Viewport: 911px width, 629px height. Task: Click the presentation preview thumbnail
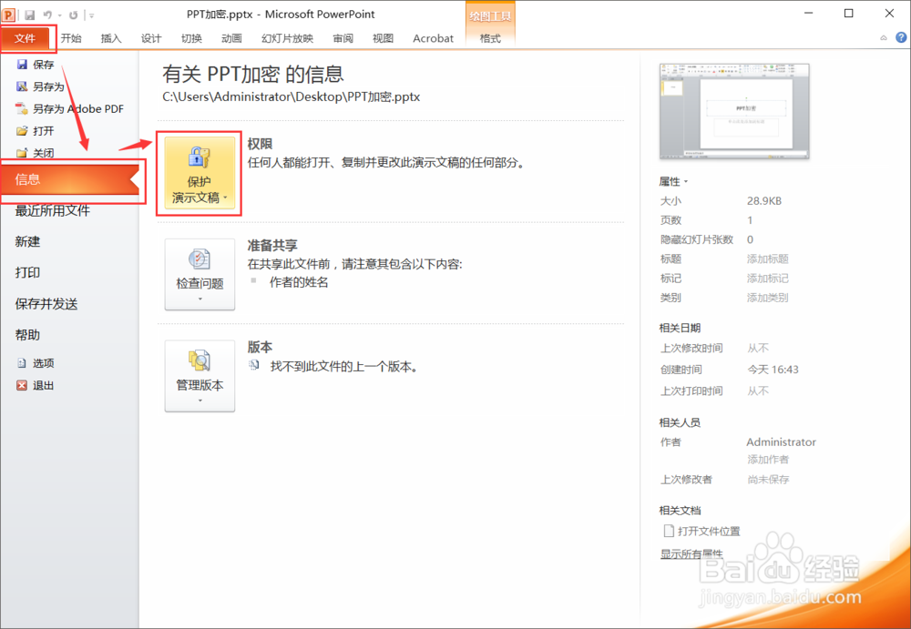click(733, 111)
